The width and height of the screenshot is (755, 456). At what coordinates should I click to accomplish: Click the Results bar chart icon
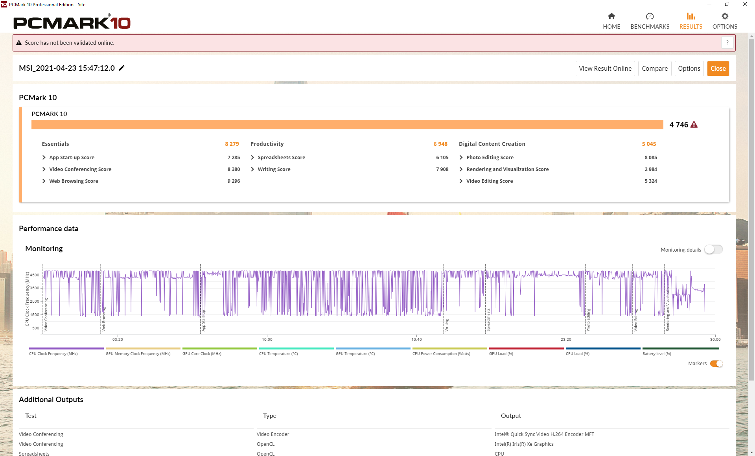coord(691,17)
